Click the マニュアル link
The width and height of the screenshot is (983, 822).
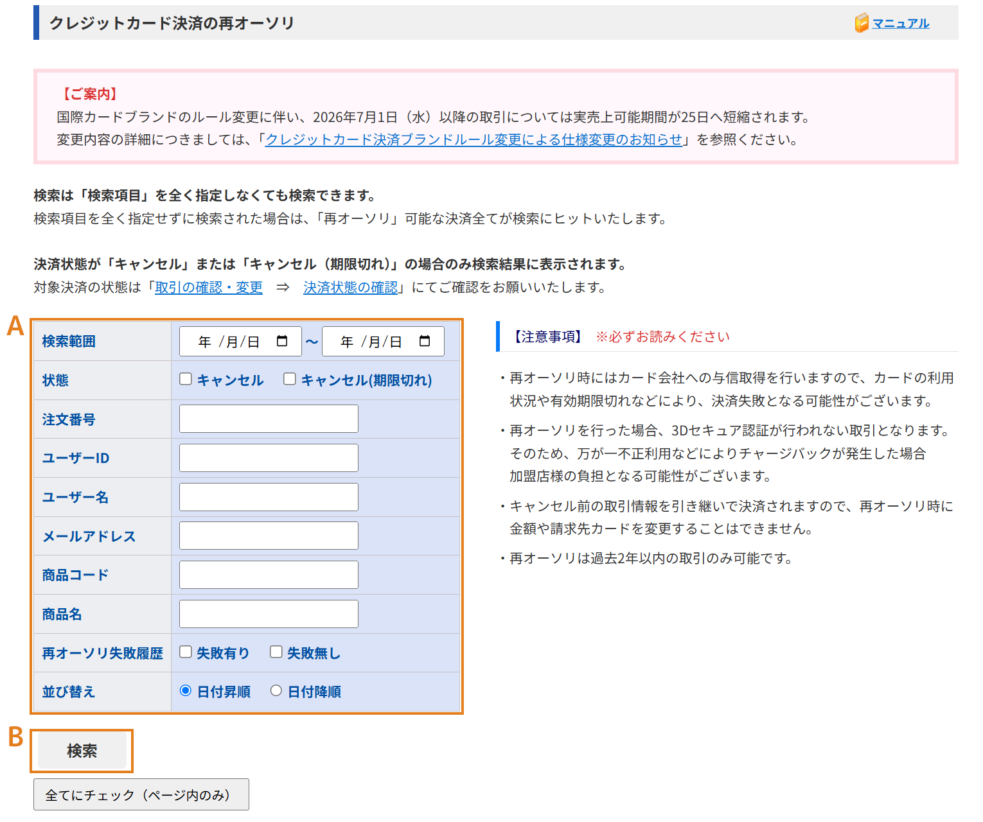click(x=901, y=23)
